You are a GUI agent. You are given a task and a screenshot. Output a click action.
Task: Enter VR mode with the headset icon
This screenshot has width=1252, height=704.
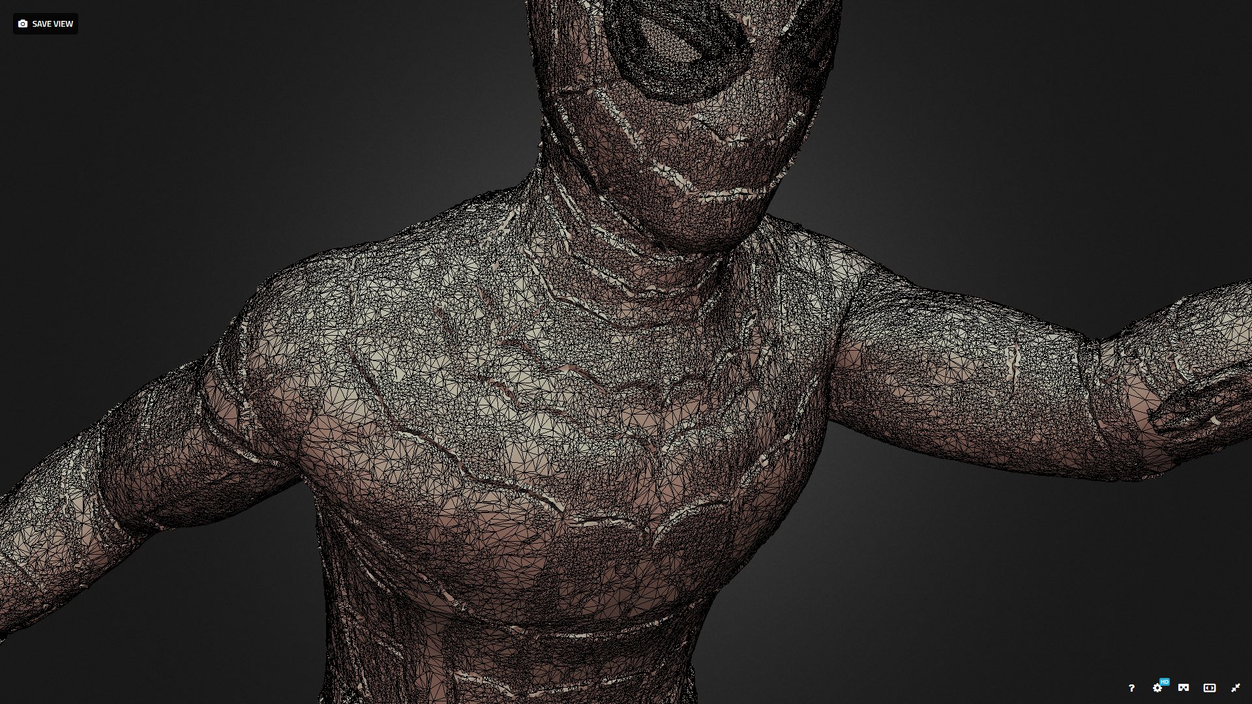[x=1184, y=688]
